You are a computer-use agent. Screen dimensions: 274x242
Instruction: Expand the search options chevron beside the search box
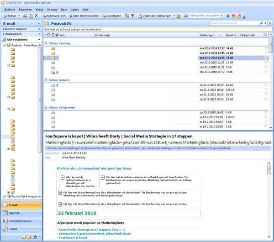270,23
